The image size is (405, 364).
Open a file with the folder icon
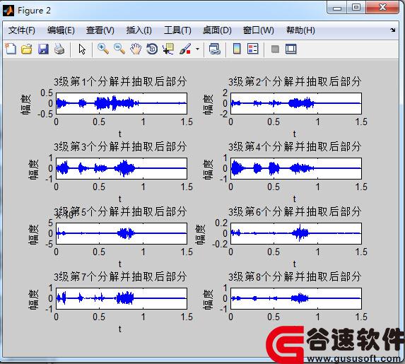27,49
